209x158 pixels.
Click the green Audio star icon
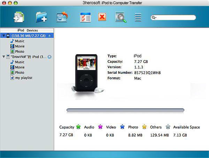tap(78, 127)
